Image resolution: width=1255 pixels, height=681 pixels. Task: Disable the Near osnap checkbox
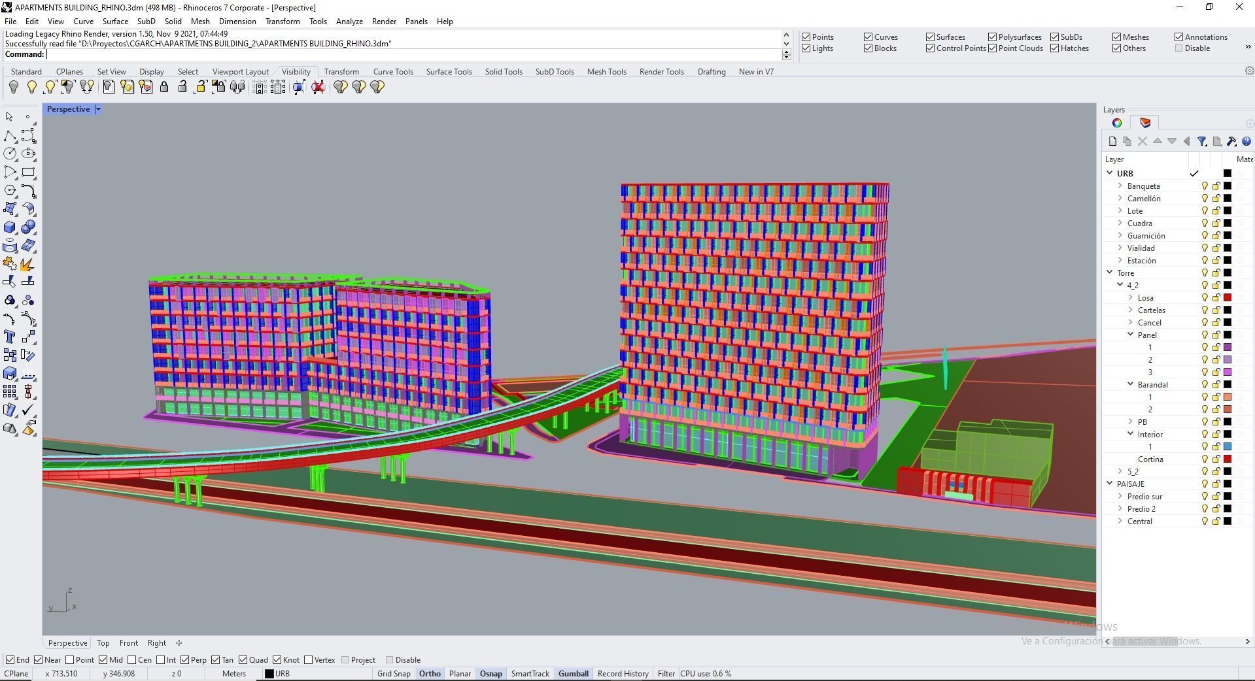tap(38, 660)
